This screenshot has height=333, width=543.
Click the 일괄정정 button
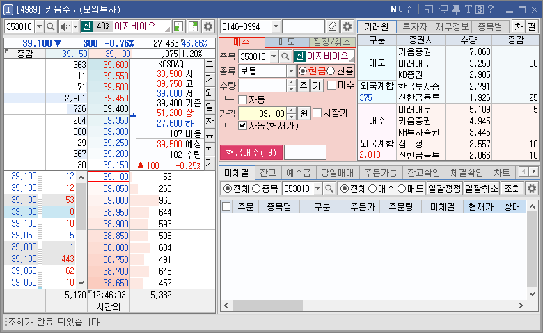click(x=445, y=188)
